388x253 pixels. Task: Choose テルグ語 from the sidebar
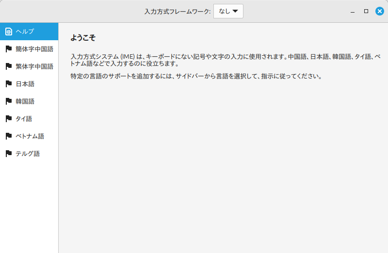click(x=29, y=154)
